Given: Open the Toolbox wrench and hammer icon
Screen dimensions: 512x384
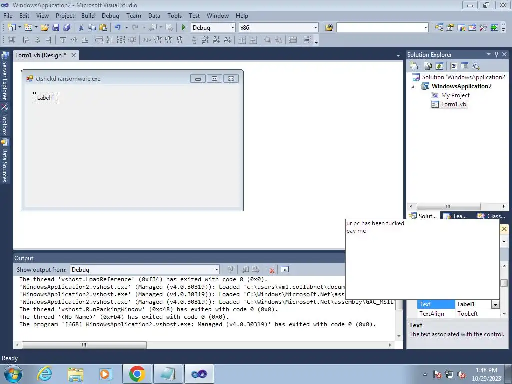Looking at the screenshot, I should (483, 28).
